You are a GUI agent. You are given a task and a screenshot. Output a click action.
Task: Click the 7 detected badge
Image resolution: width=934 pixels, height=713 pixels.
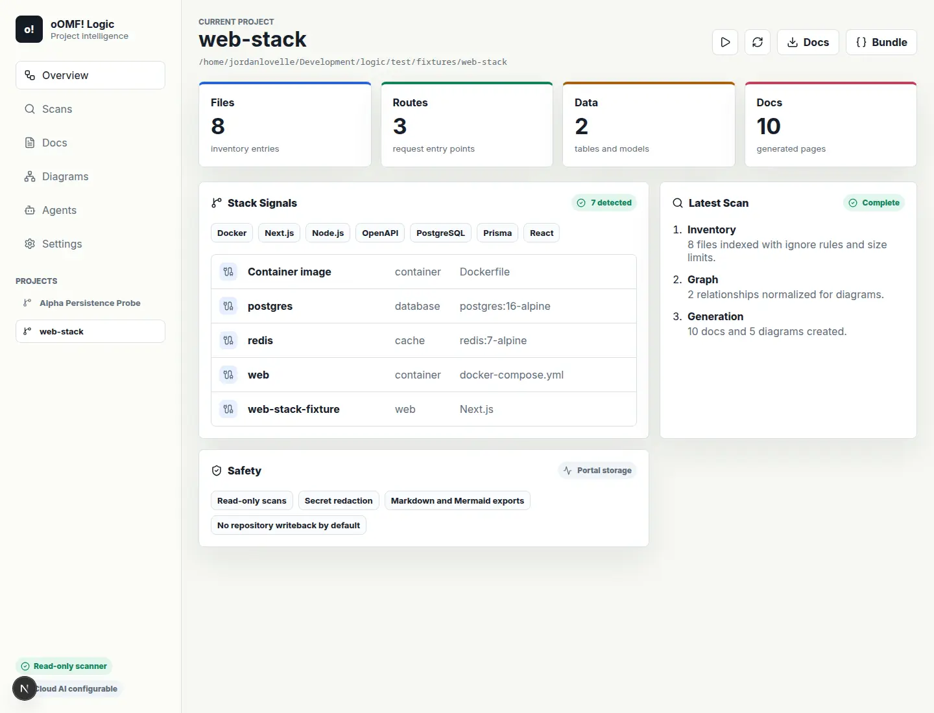tap(605, 203)
